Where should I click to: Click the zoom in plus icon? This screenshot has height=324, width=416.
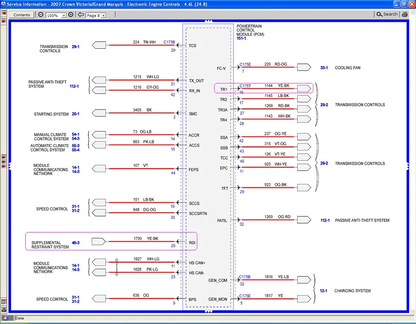click(71, 15)
